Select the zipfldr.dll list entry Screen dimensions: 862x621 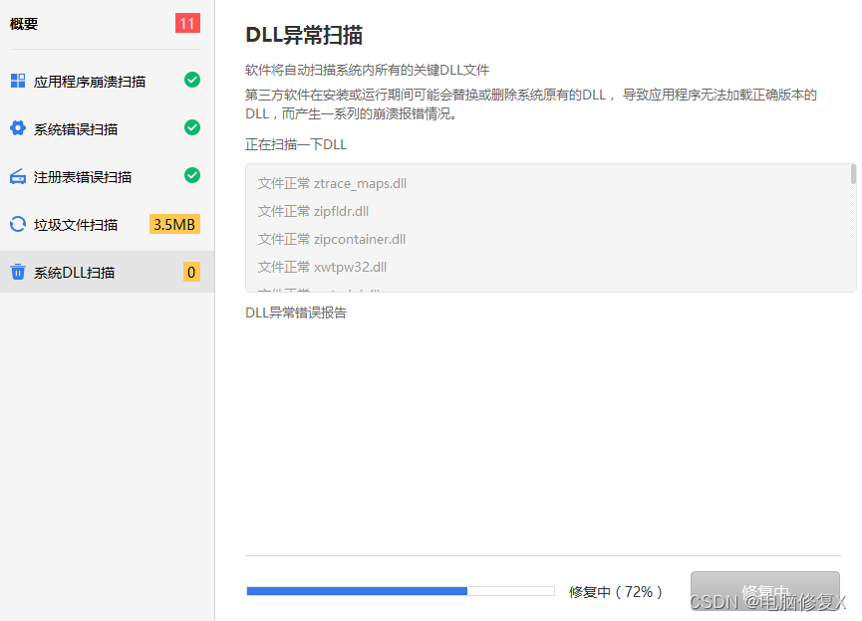coord(313,211)
